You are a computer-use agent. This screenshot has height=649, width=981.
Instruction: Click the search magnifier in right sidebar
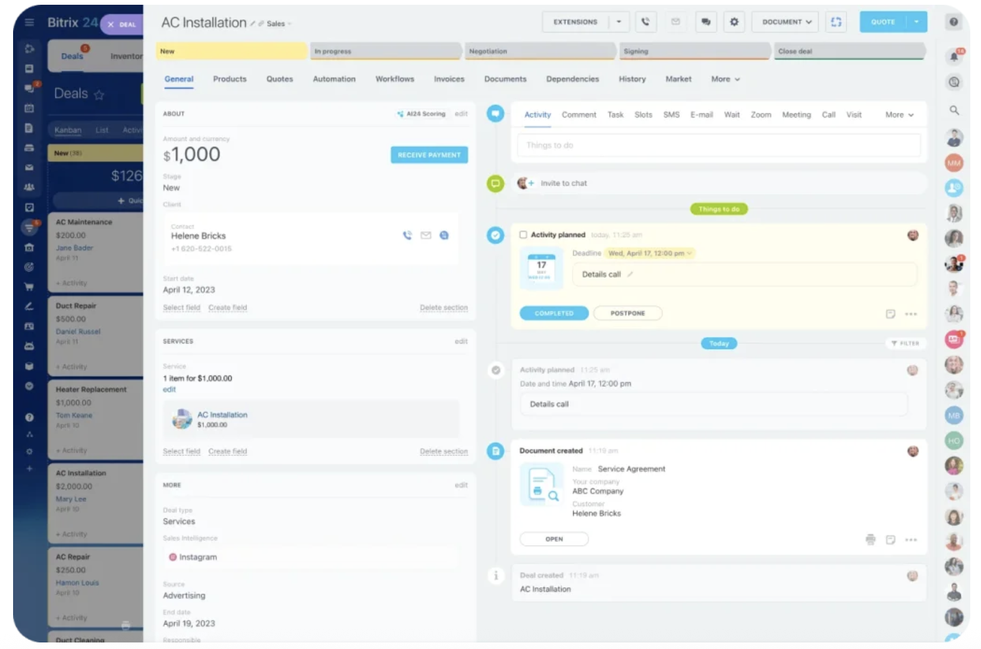(x=954, y=111)
